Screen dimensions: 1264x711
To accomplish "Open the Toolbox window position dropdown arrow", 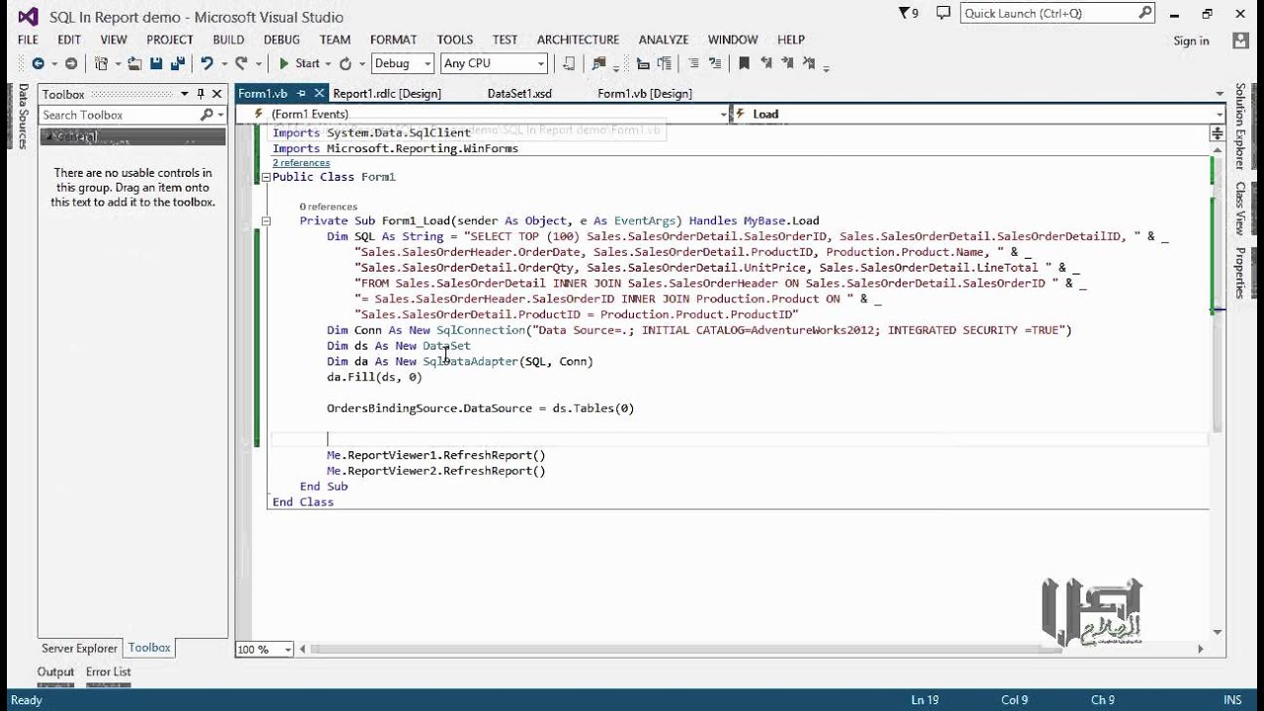I will (184, 94).
